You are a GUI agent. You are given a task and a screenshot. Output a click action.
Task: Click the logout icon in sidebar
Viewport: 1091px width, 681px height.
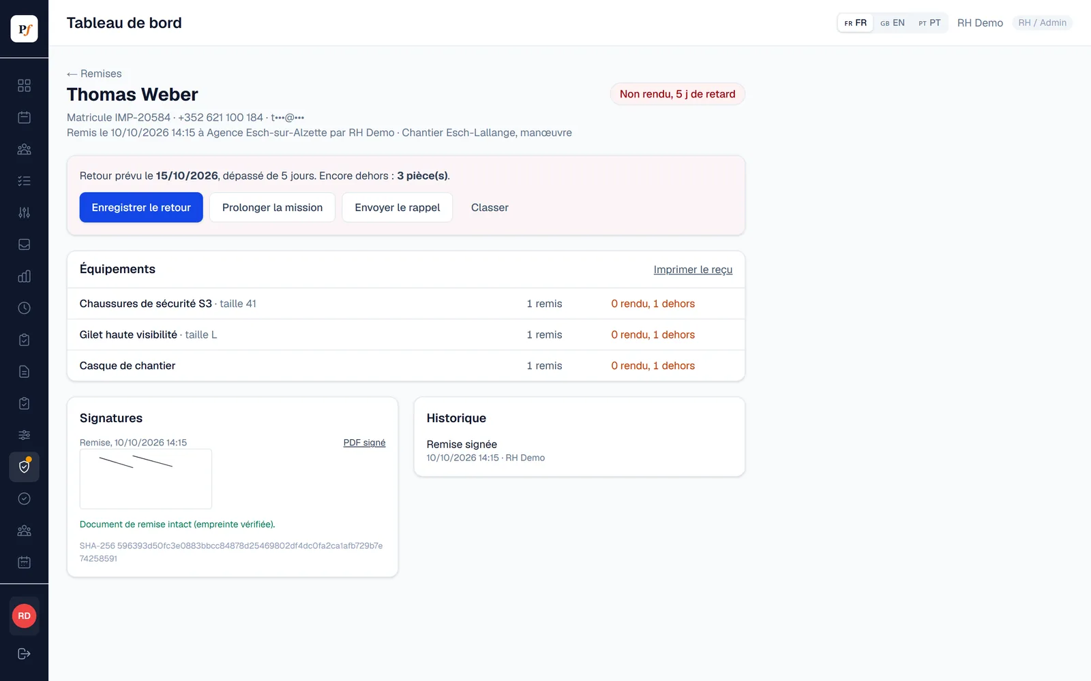[x=24, y=654]
